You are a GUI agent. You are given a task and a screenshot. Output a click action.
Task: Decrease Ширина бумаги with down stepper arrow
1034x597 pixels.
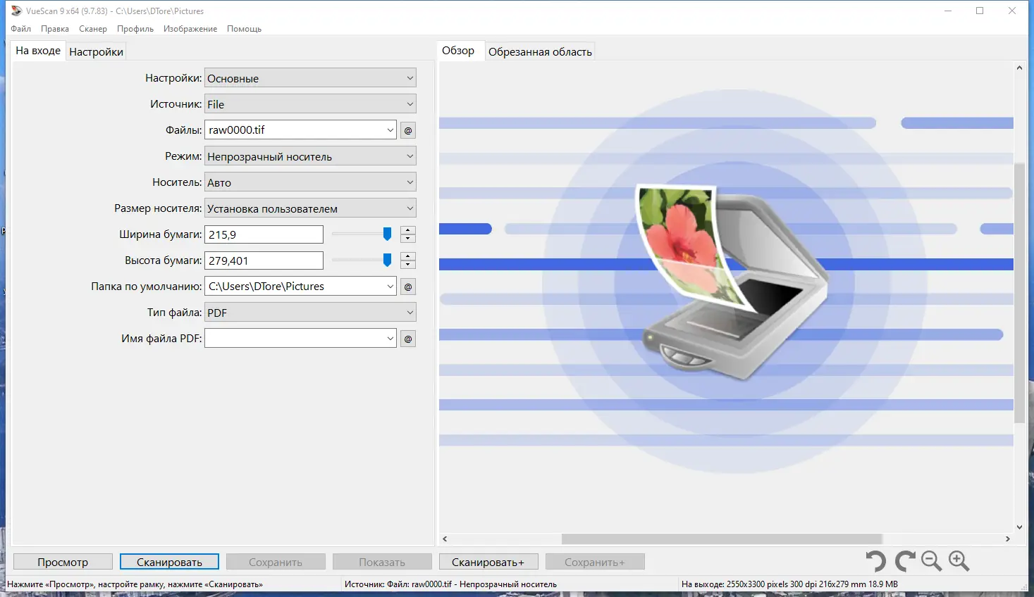click(x=408, y=239)
